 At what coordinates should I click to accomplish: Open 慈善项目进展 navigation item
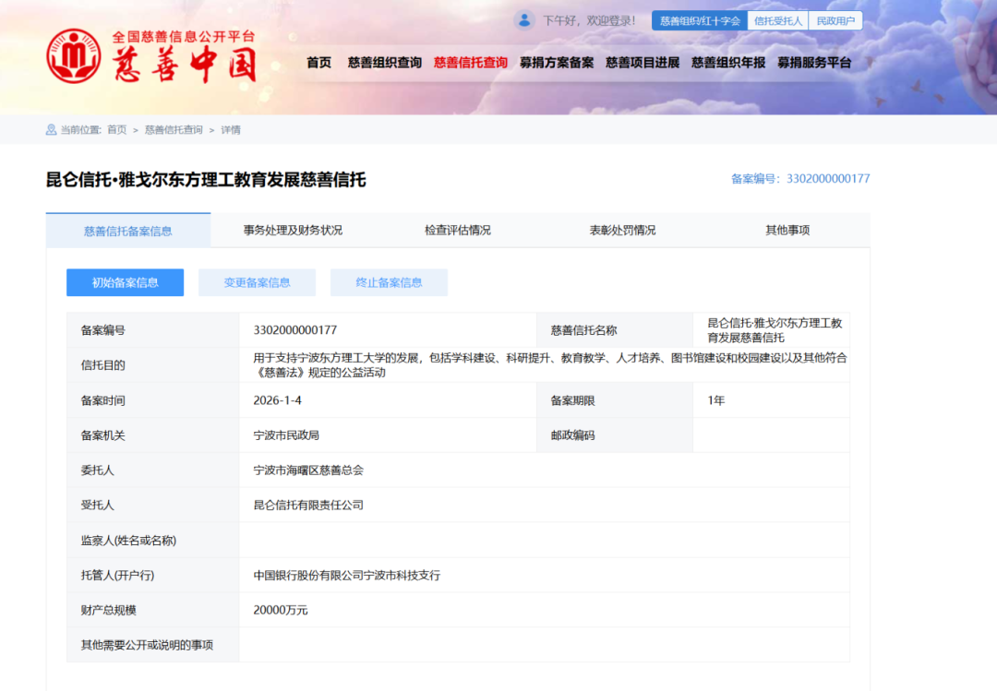(x=642, y=63)
